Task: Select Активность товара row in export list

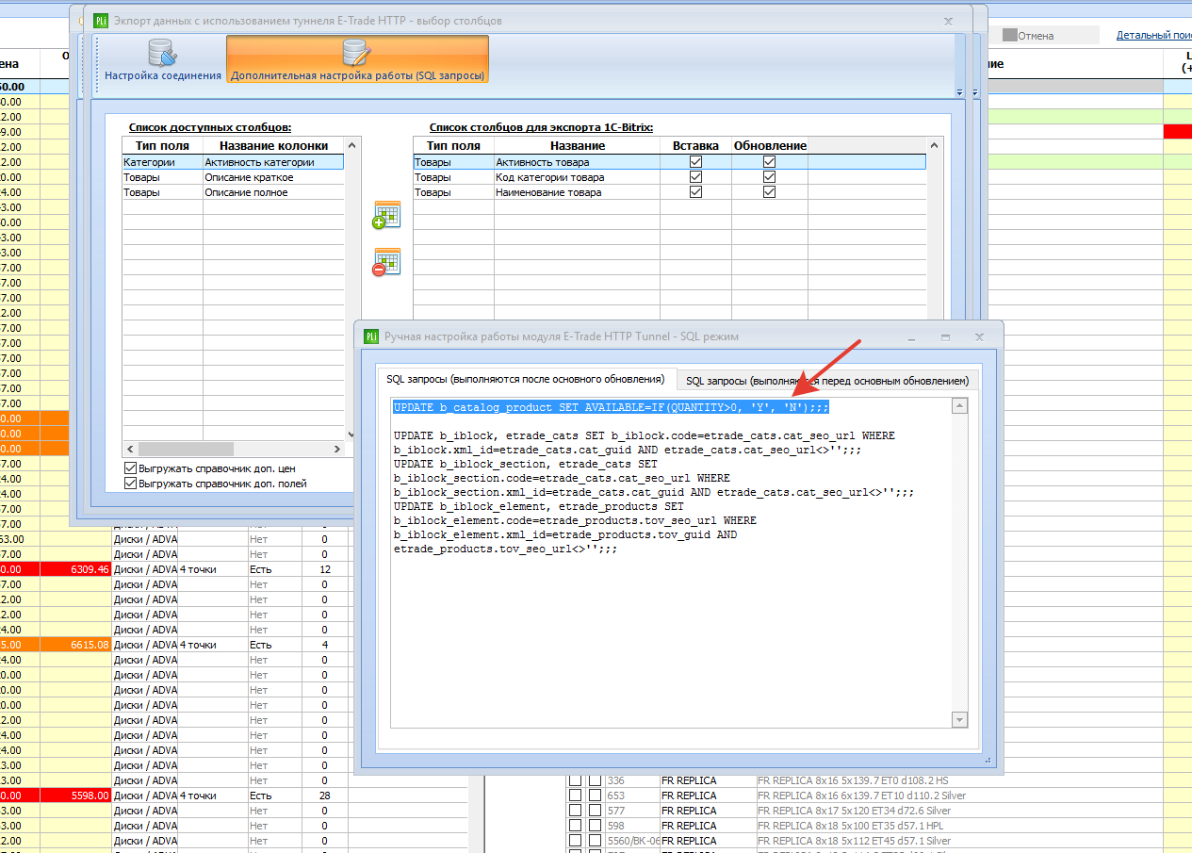Action: (x=669, y=162)
